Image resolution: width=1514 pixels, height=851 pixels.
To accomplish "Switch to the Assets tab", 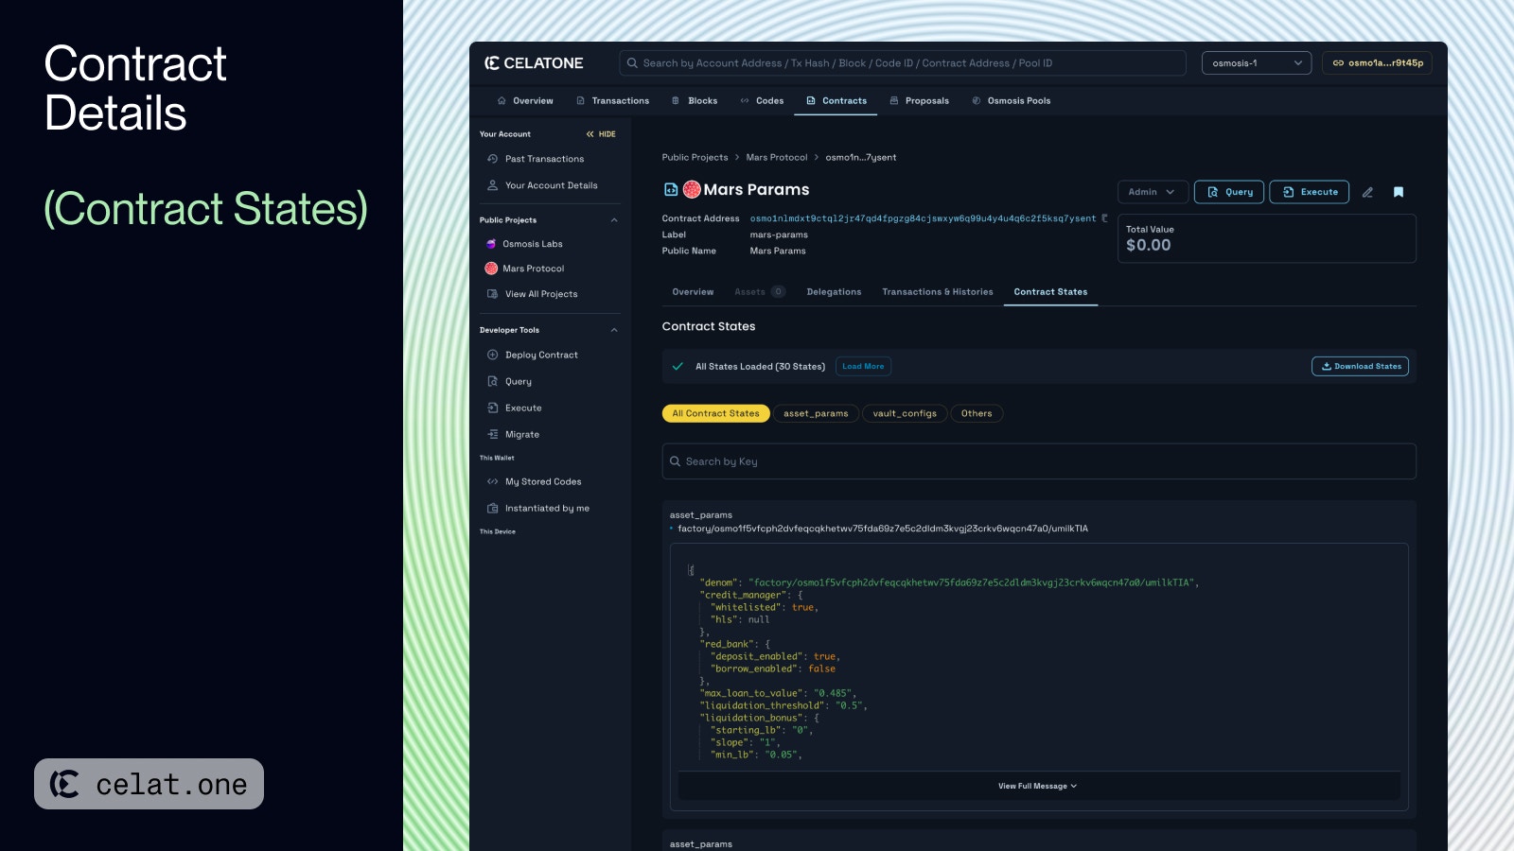I will [759, 292].
